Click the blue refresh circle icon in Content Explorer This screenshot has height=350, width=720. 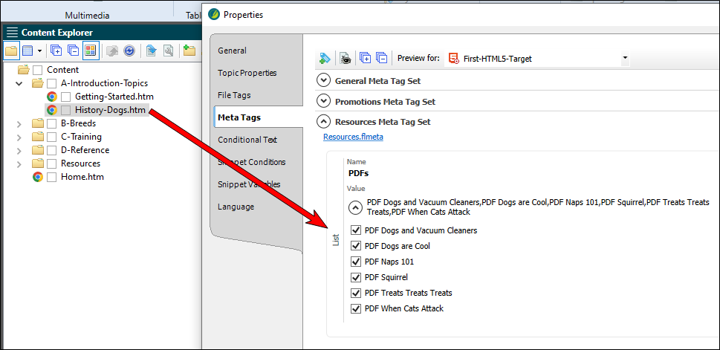[x=129, y=51]
